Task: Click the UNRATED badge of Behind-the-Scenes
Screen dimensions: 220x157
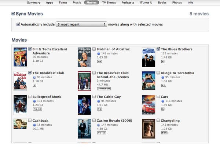Action: [104, 89]
